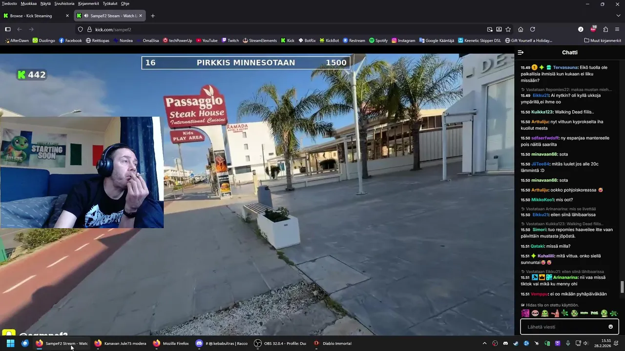Open the red extension with 10 badge
This screenshot has width=625, height=351.
(x=593, y=29)
